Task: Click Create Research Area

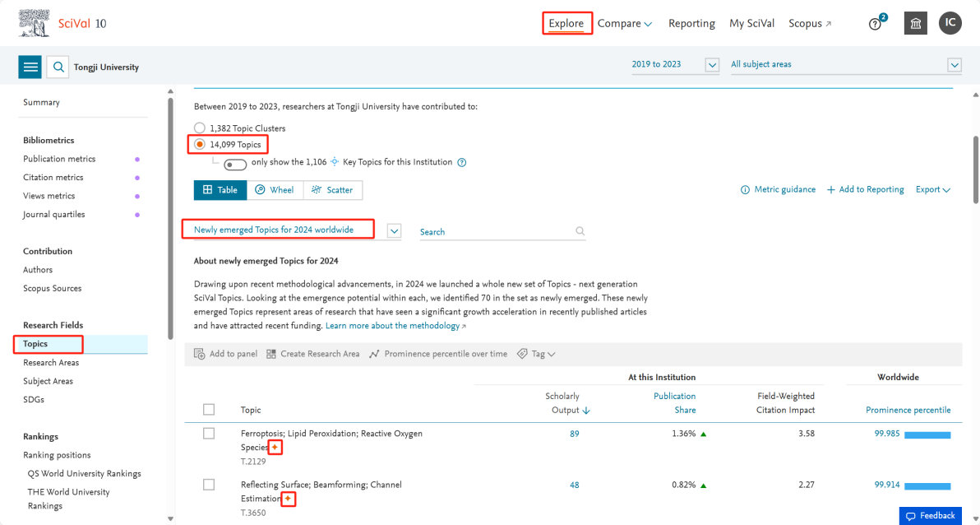Action: pos(313,354)
